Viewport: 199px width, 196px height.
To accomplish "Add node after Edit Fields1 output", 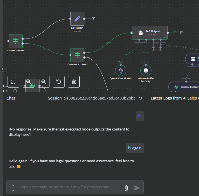I will click(x=94, y=19).
